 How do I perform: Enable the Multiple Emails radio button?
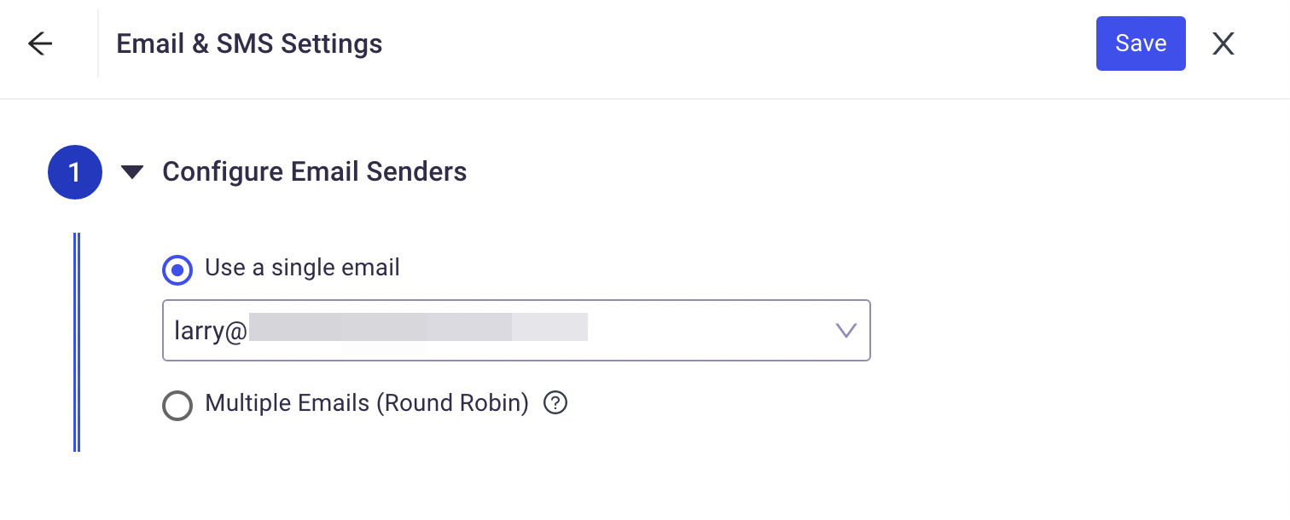coord(177,406)
